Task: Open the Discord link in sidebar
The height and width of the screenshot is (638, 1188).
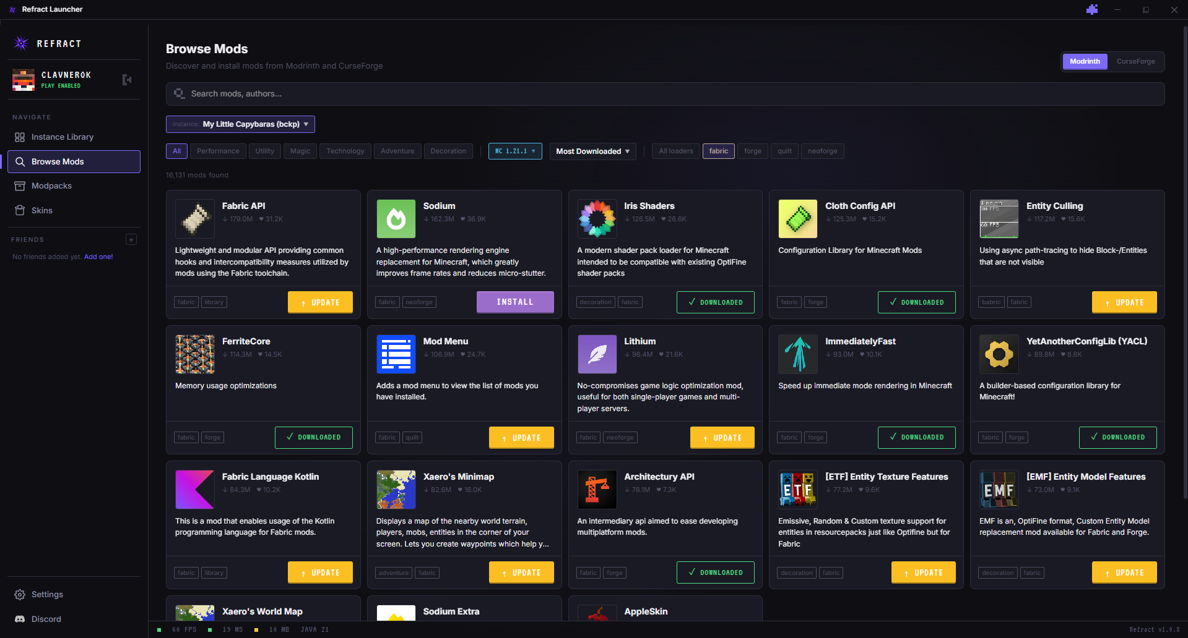Action: coord(74,619)
